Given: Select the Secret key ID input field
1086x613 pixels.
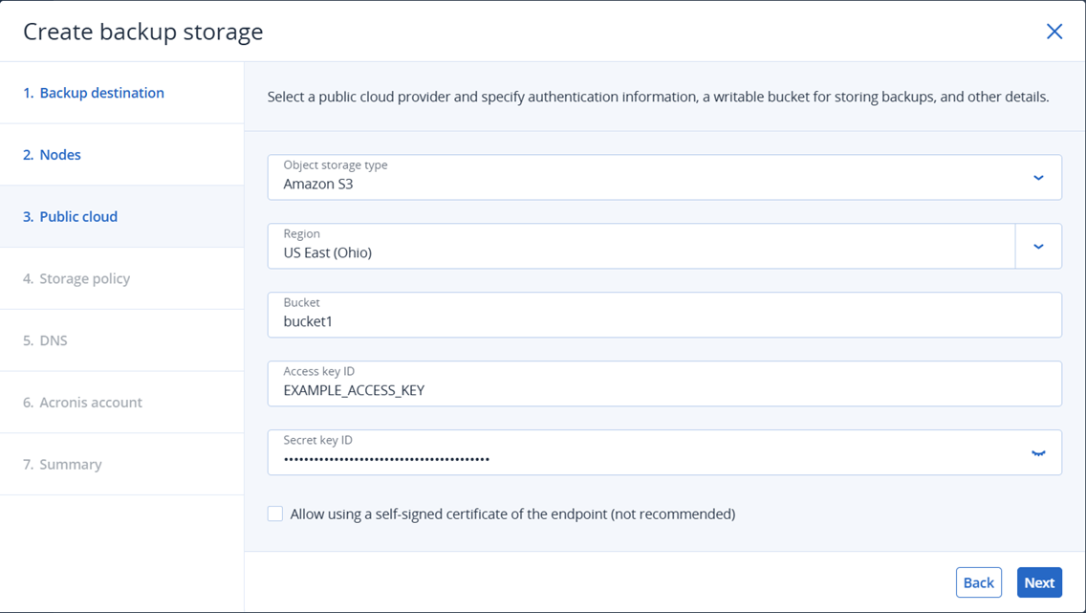Looking at the screenshot, I should [x=574, y=452].
